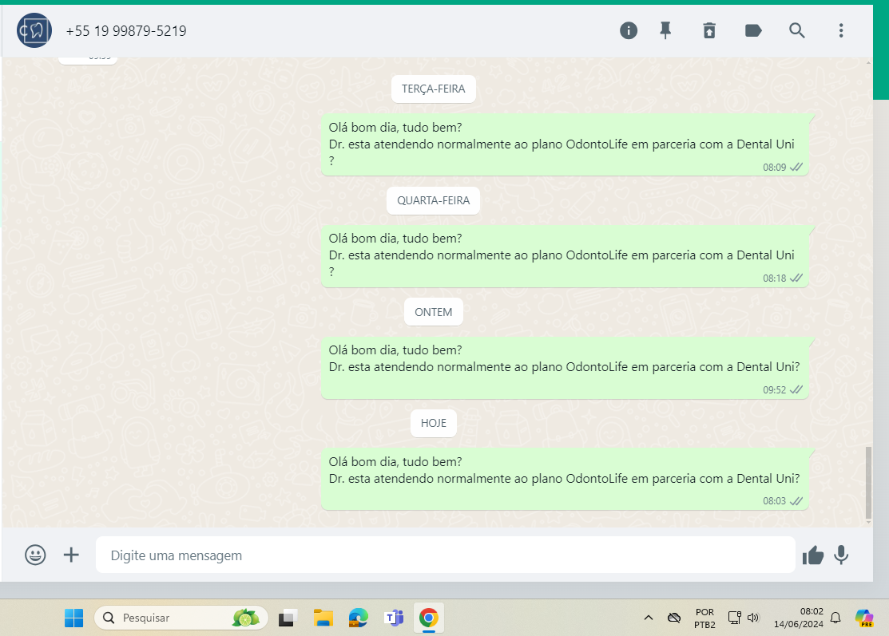Click the TERÇA-FEIRA date label
889x636 pixels.
point(433,89)
